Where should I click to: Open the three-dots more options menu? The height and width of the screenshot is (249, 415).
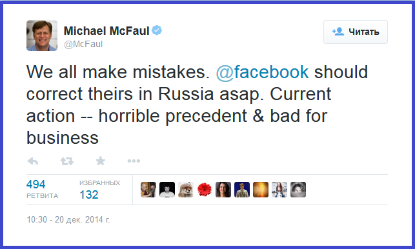134,161
